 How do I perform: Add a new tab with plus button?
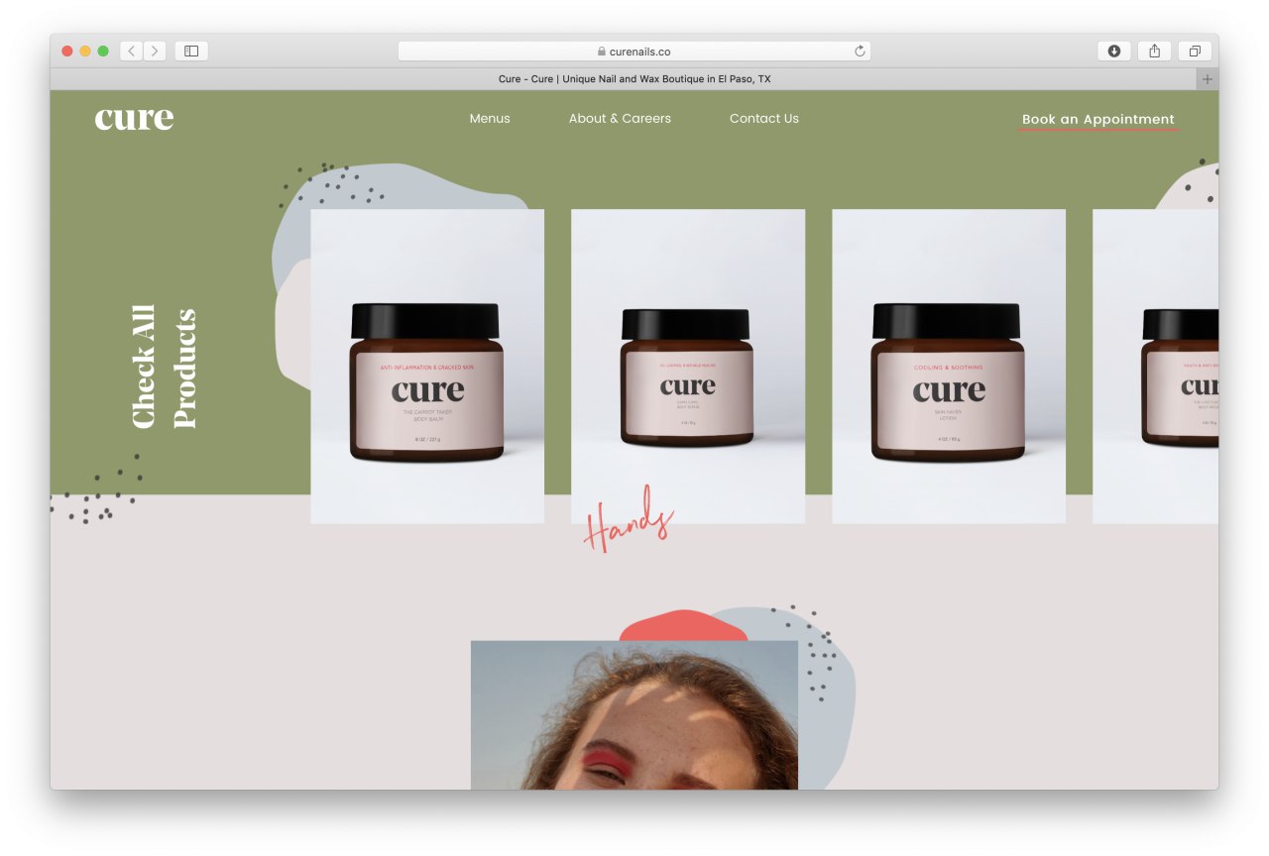coord(1208,79)
